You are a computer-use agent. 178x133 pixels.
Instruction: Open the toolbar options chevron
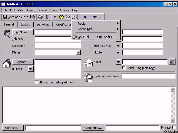(103, 18)
